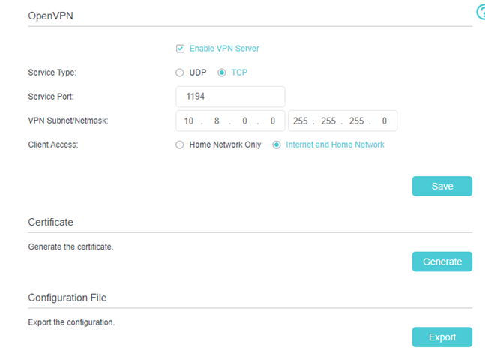
Task: Save the OpenVPN settings
Action: tap(442, 186)
